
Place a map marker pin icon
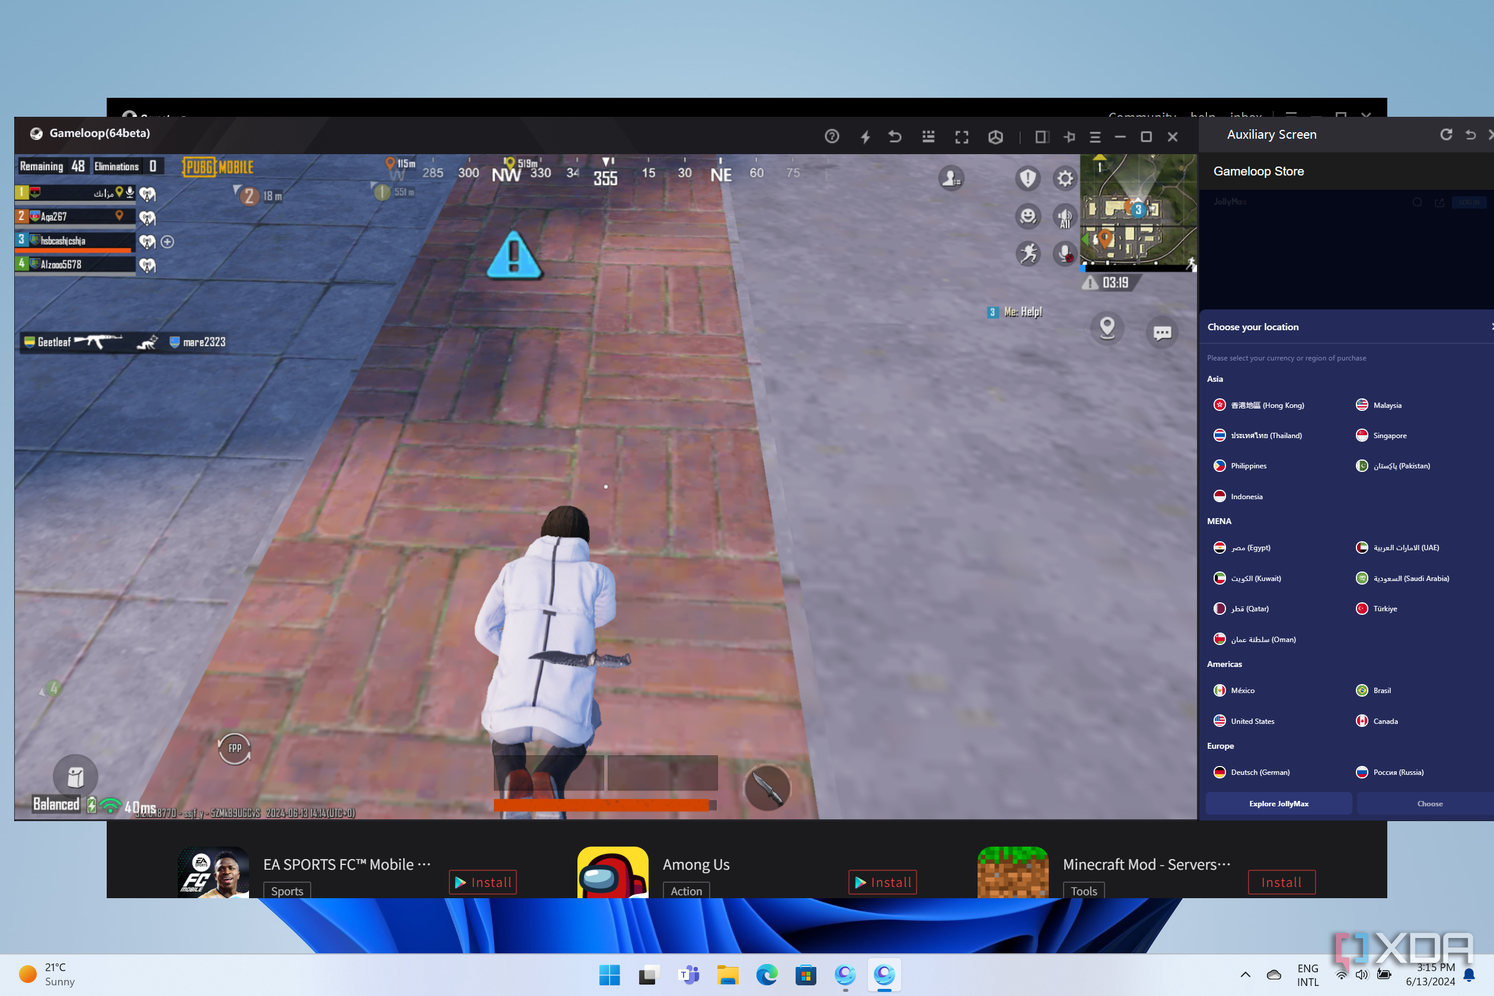pos(1107,328)
